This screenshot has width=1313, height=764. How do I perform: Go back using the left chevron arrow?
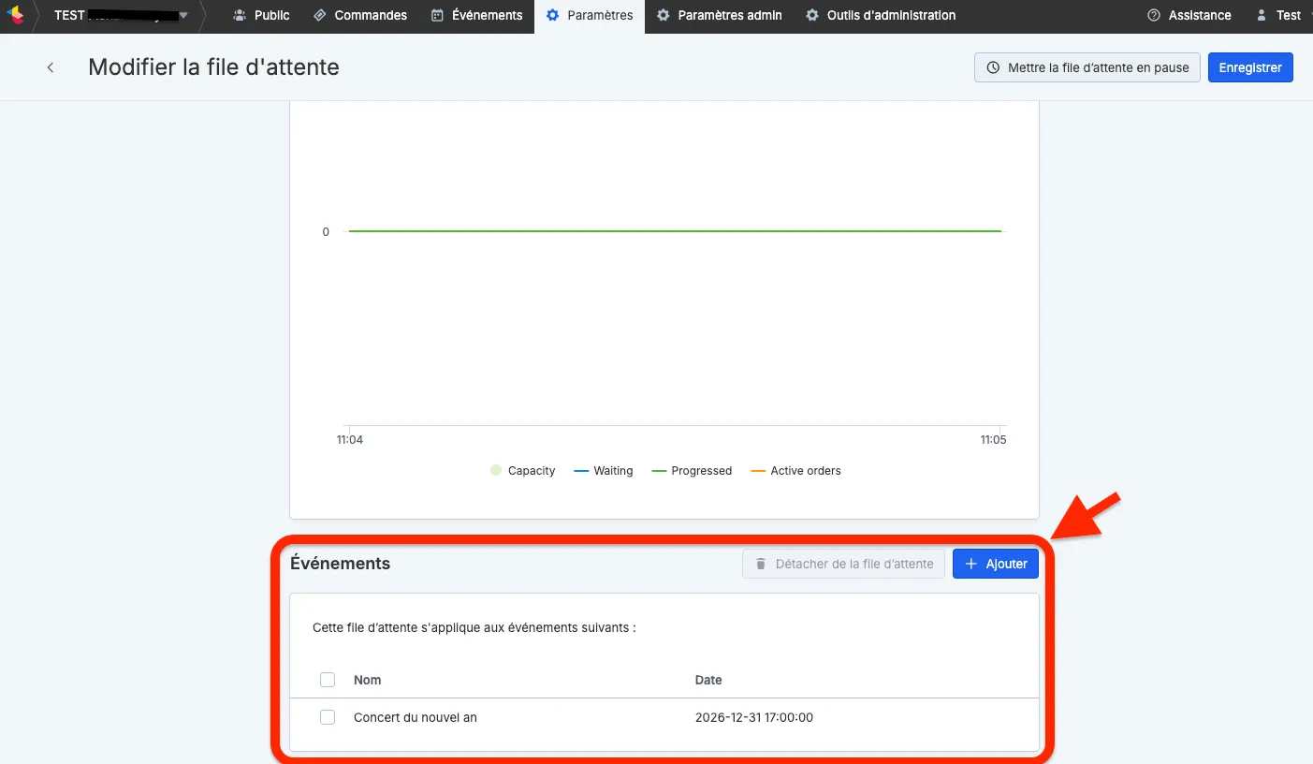coord(51,67)
